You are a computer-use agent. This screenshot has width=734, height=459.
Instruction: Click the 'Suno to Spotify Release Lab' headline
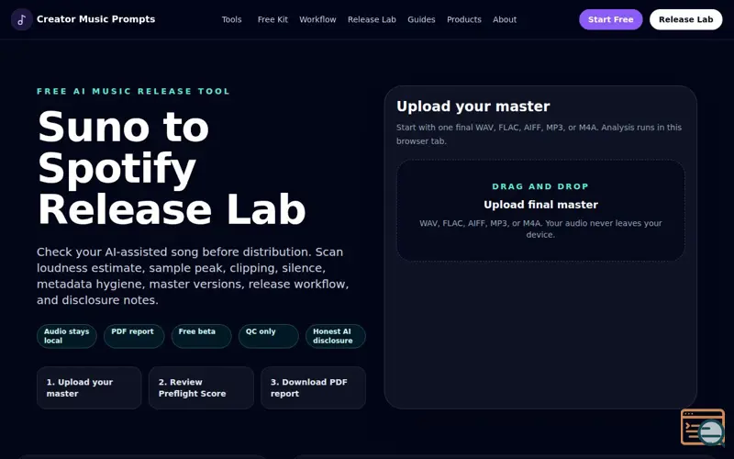(172, 168)
